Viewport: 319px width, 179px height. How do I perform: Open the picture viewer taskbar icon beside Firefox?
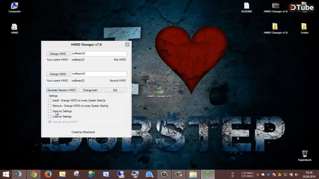62,175
